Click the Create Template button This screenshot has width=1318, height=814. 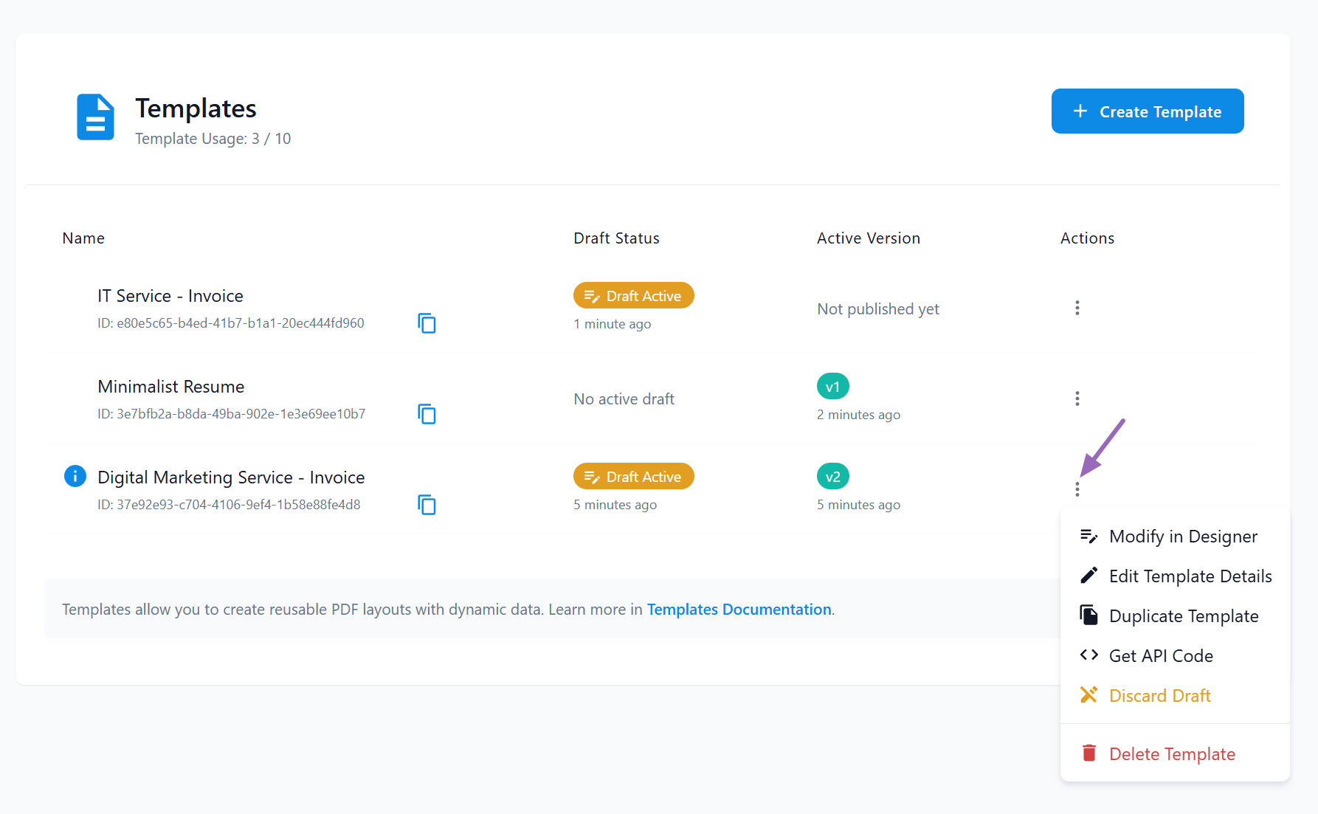[x=1147, y=111]
